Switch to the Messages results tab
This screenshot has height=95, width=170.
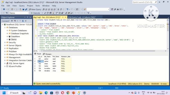[47, 54]
